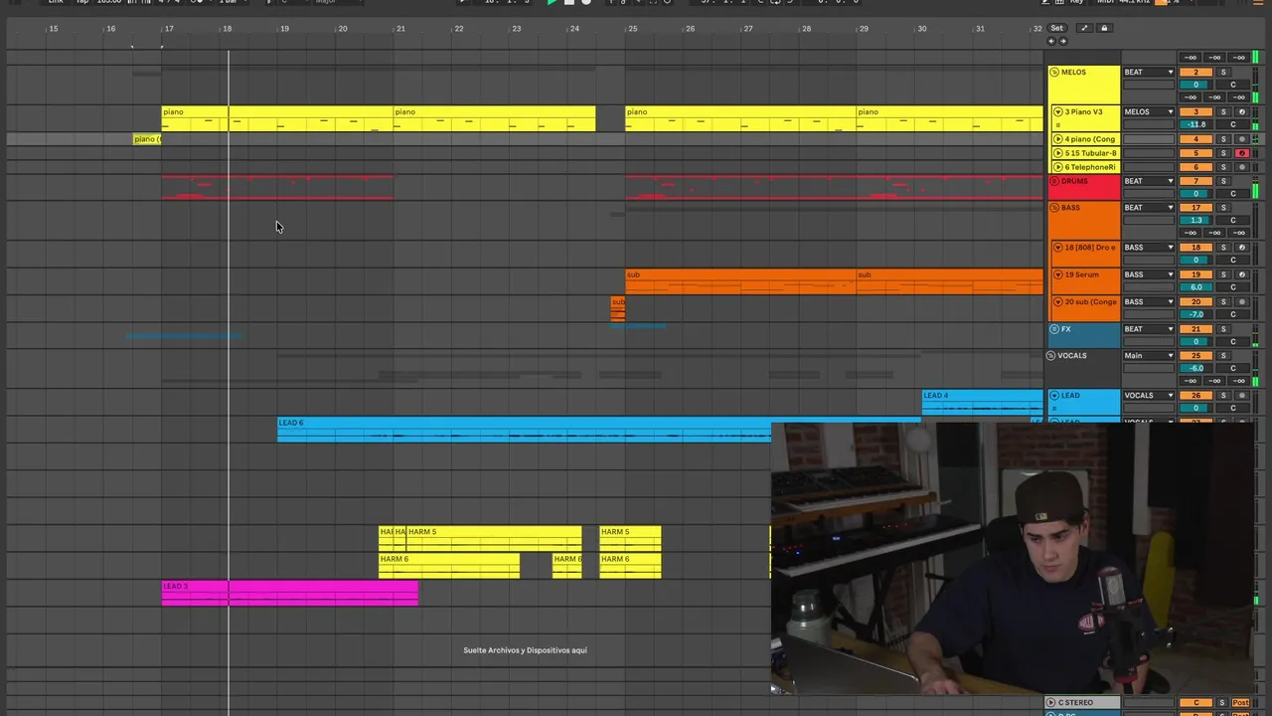1272x716 pixels.
Task: Select the LEAD 6 audio clip
Action: tap(599, 429)
